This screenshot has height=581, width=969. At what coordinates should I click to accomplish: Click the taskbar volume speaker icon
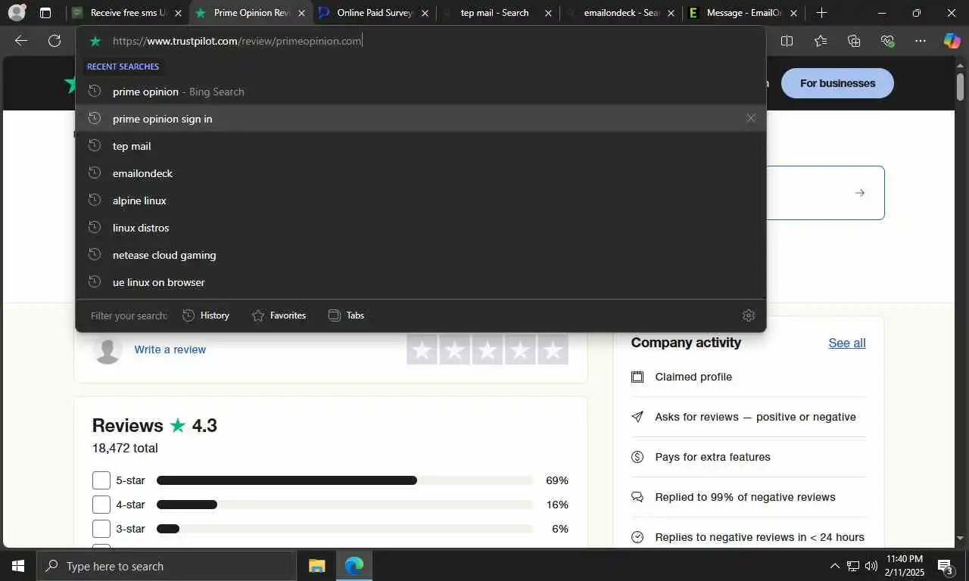871,566
